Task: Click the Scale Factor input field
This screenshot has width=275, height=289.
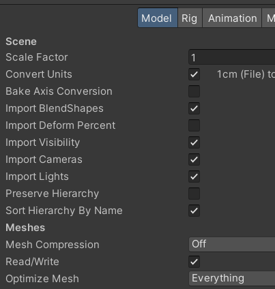Action: pos(231,57)
